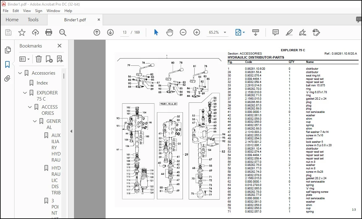Add a new bookmark icon
This screenshot has width=362, height=219.
point(49,59)
